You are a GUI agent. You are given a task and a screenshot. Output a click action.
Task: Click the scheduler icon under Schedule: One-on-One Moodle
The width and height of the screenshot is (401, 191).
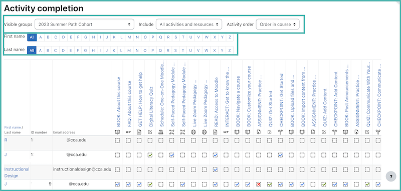click(x=161, y=132)
